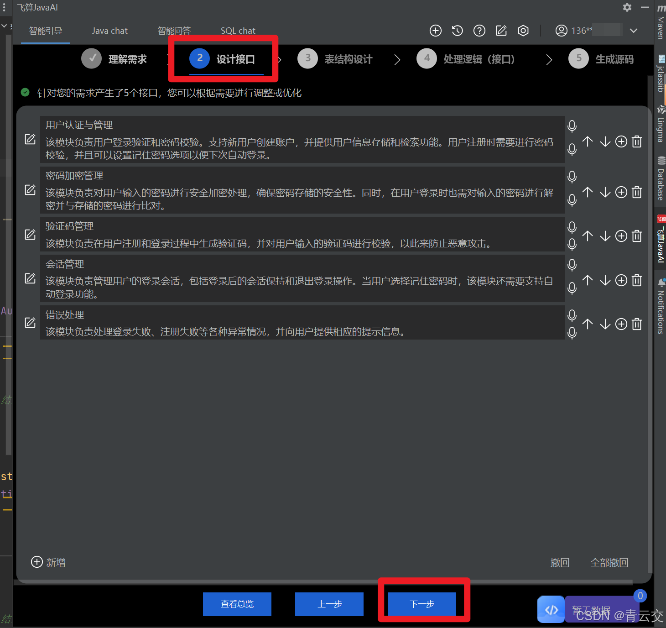Move the 错误处理 entry down
Image resolution: width=666 pixels, height=628 pixels.
click(605, 324)
